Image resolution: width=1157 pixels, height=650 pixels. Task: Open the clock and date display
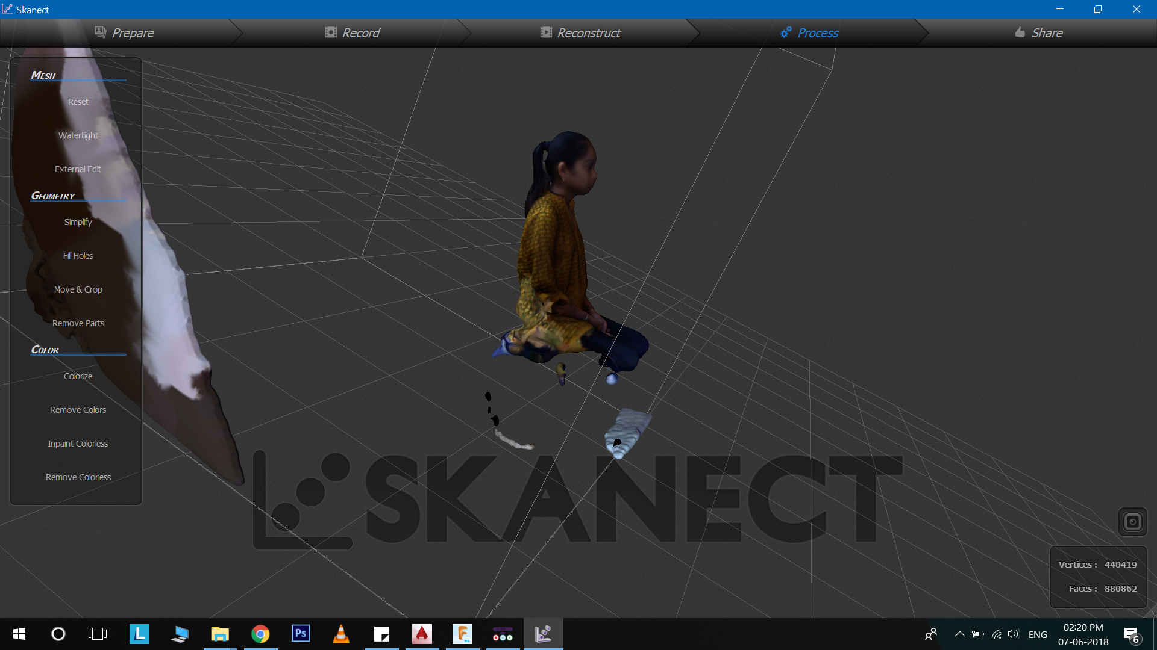tap(1083, 634)
